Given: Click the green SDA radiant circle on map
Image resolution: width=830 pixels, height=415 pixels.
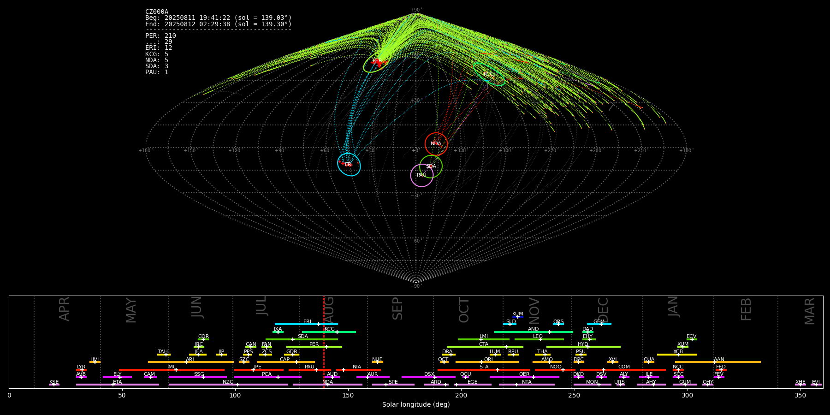Looking at the screenshot, I should click(431, 166).
